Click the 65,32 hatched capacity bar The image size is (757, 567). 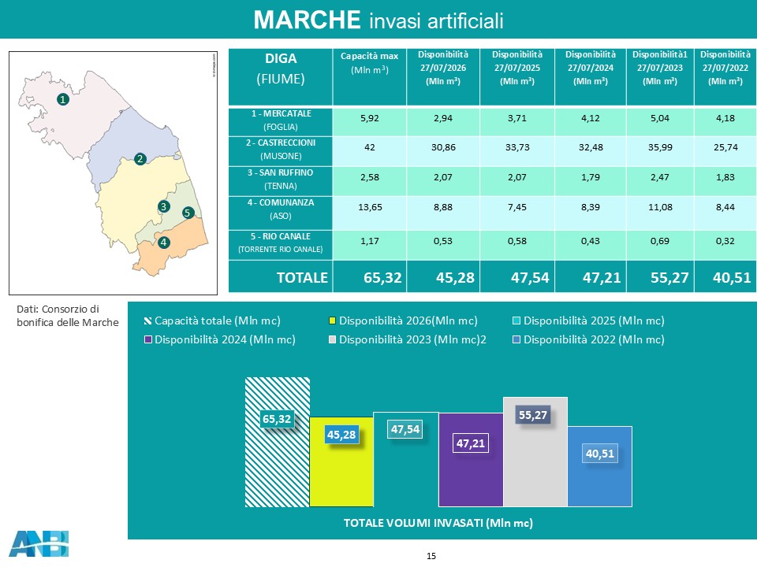point(277,442)
